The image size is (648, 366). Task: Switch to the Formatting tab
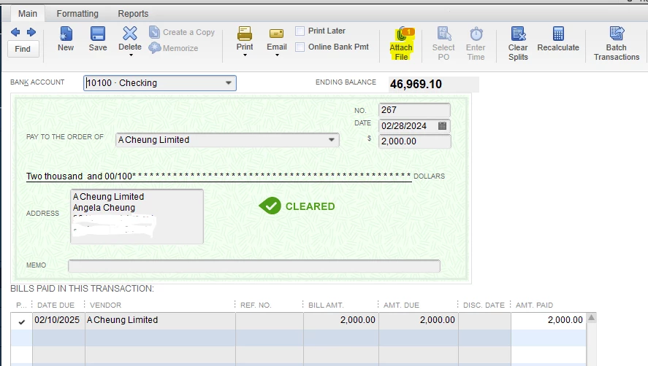77,14
